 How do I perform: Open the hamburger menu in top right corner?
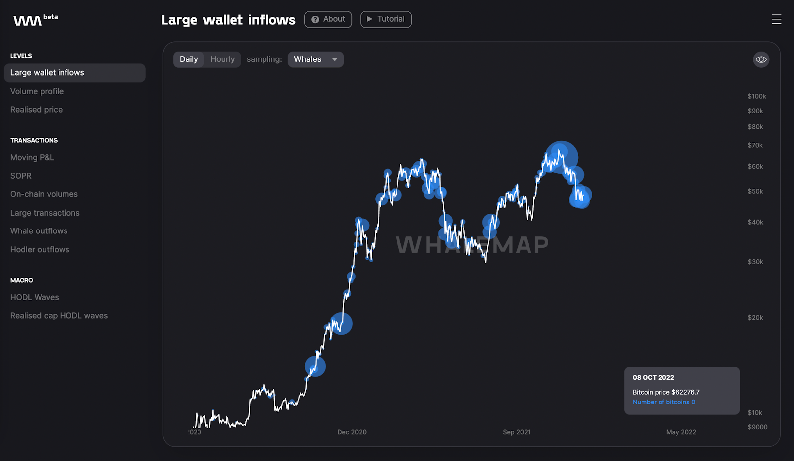[x=776, y=20]
